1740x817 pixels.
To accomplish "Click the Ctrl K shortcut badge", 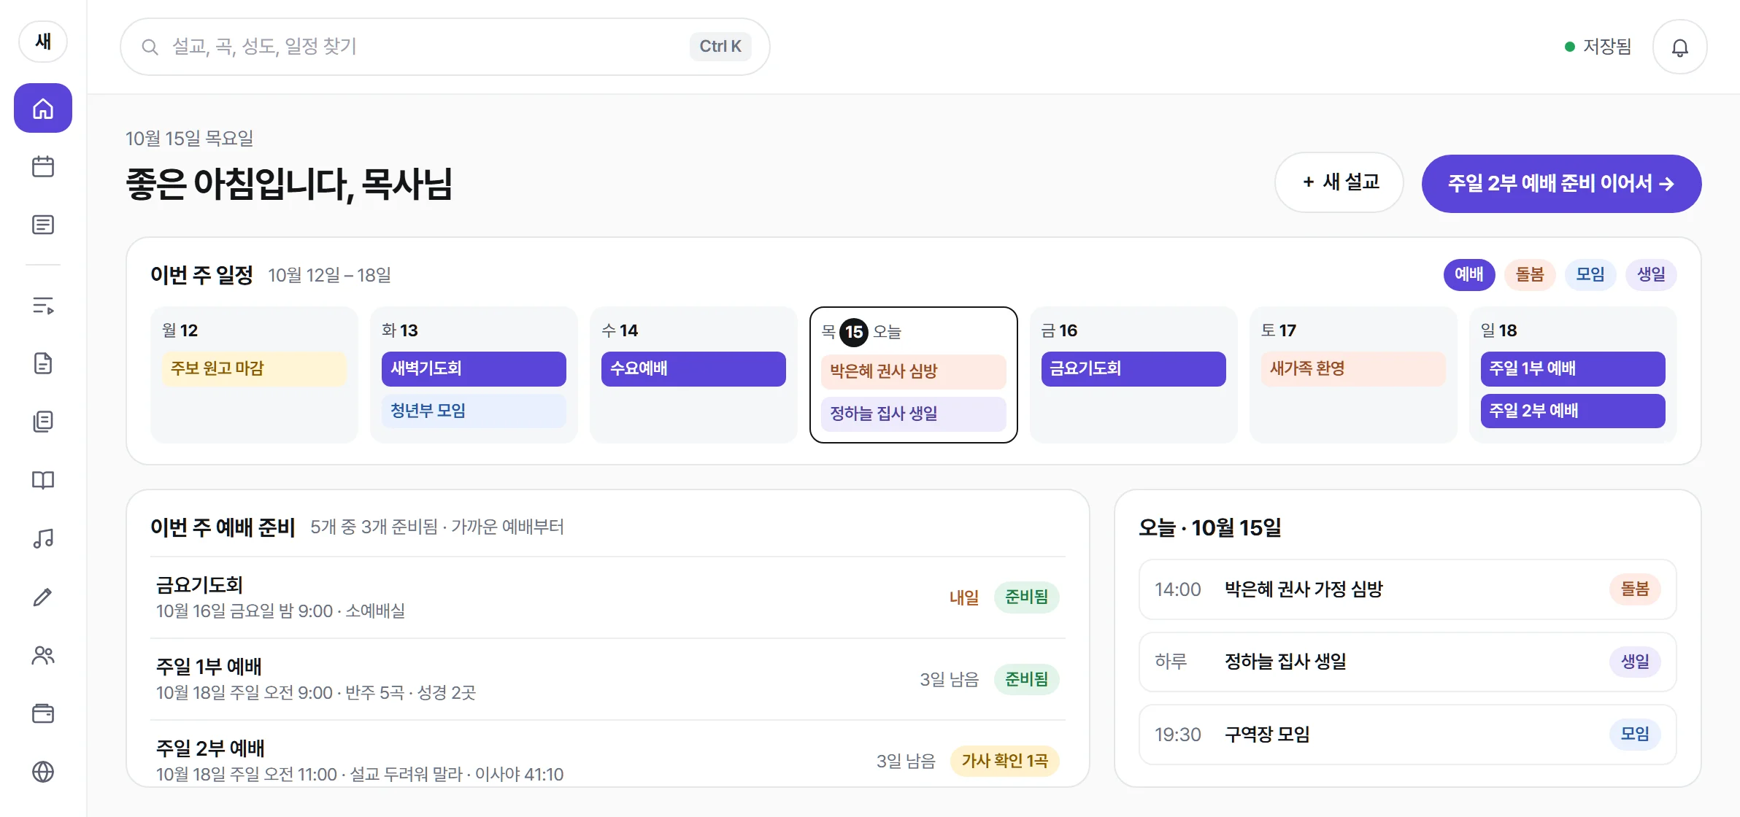I will pyautogui.click(x=720, y=47).
